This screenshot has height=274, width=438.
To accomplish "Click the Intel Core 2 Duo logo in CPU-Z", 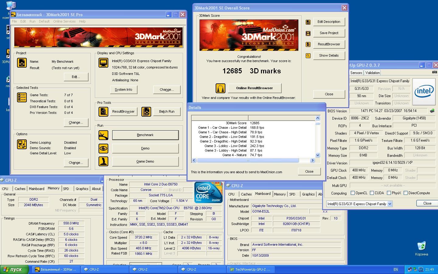I will 208,192.
